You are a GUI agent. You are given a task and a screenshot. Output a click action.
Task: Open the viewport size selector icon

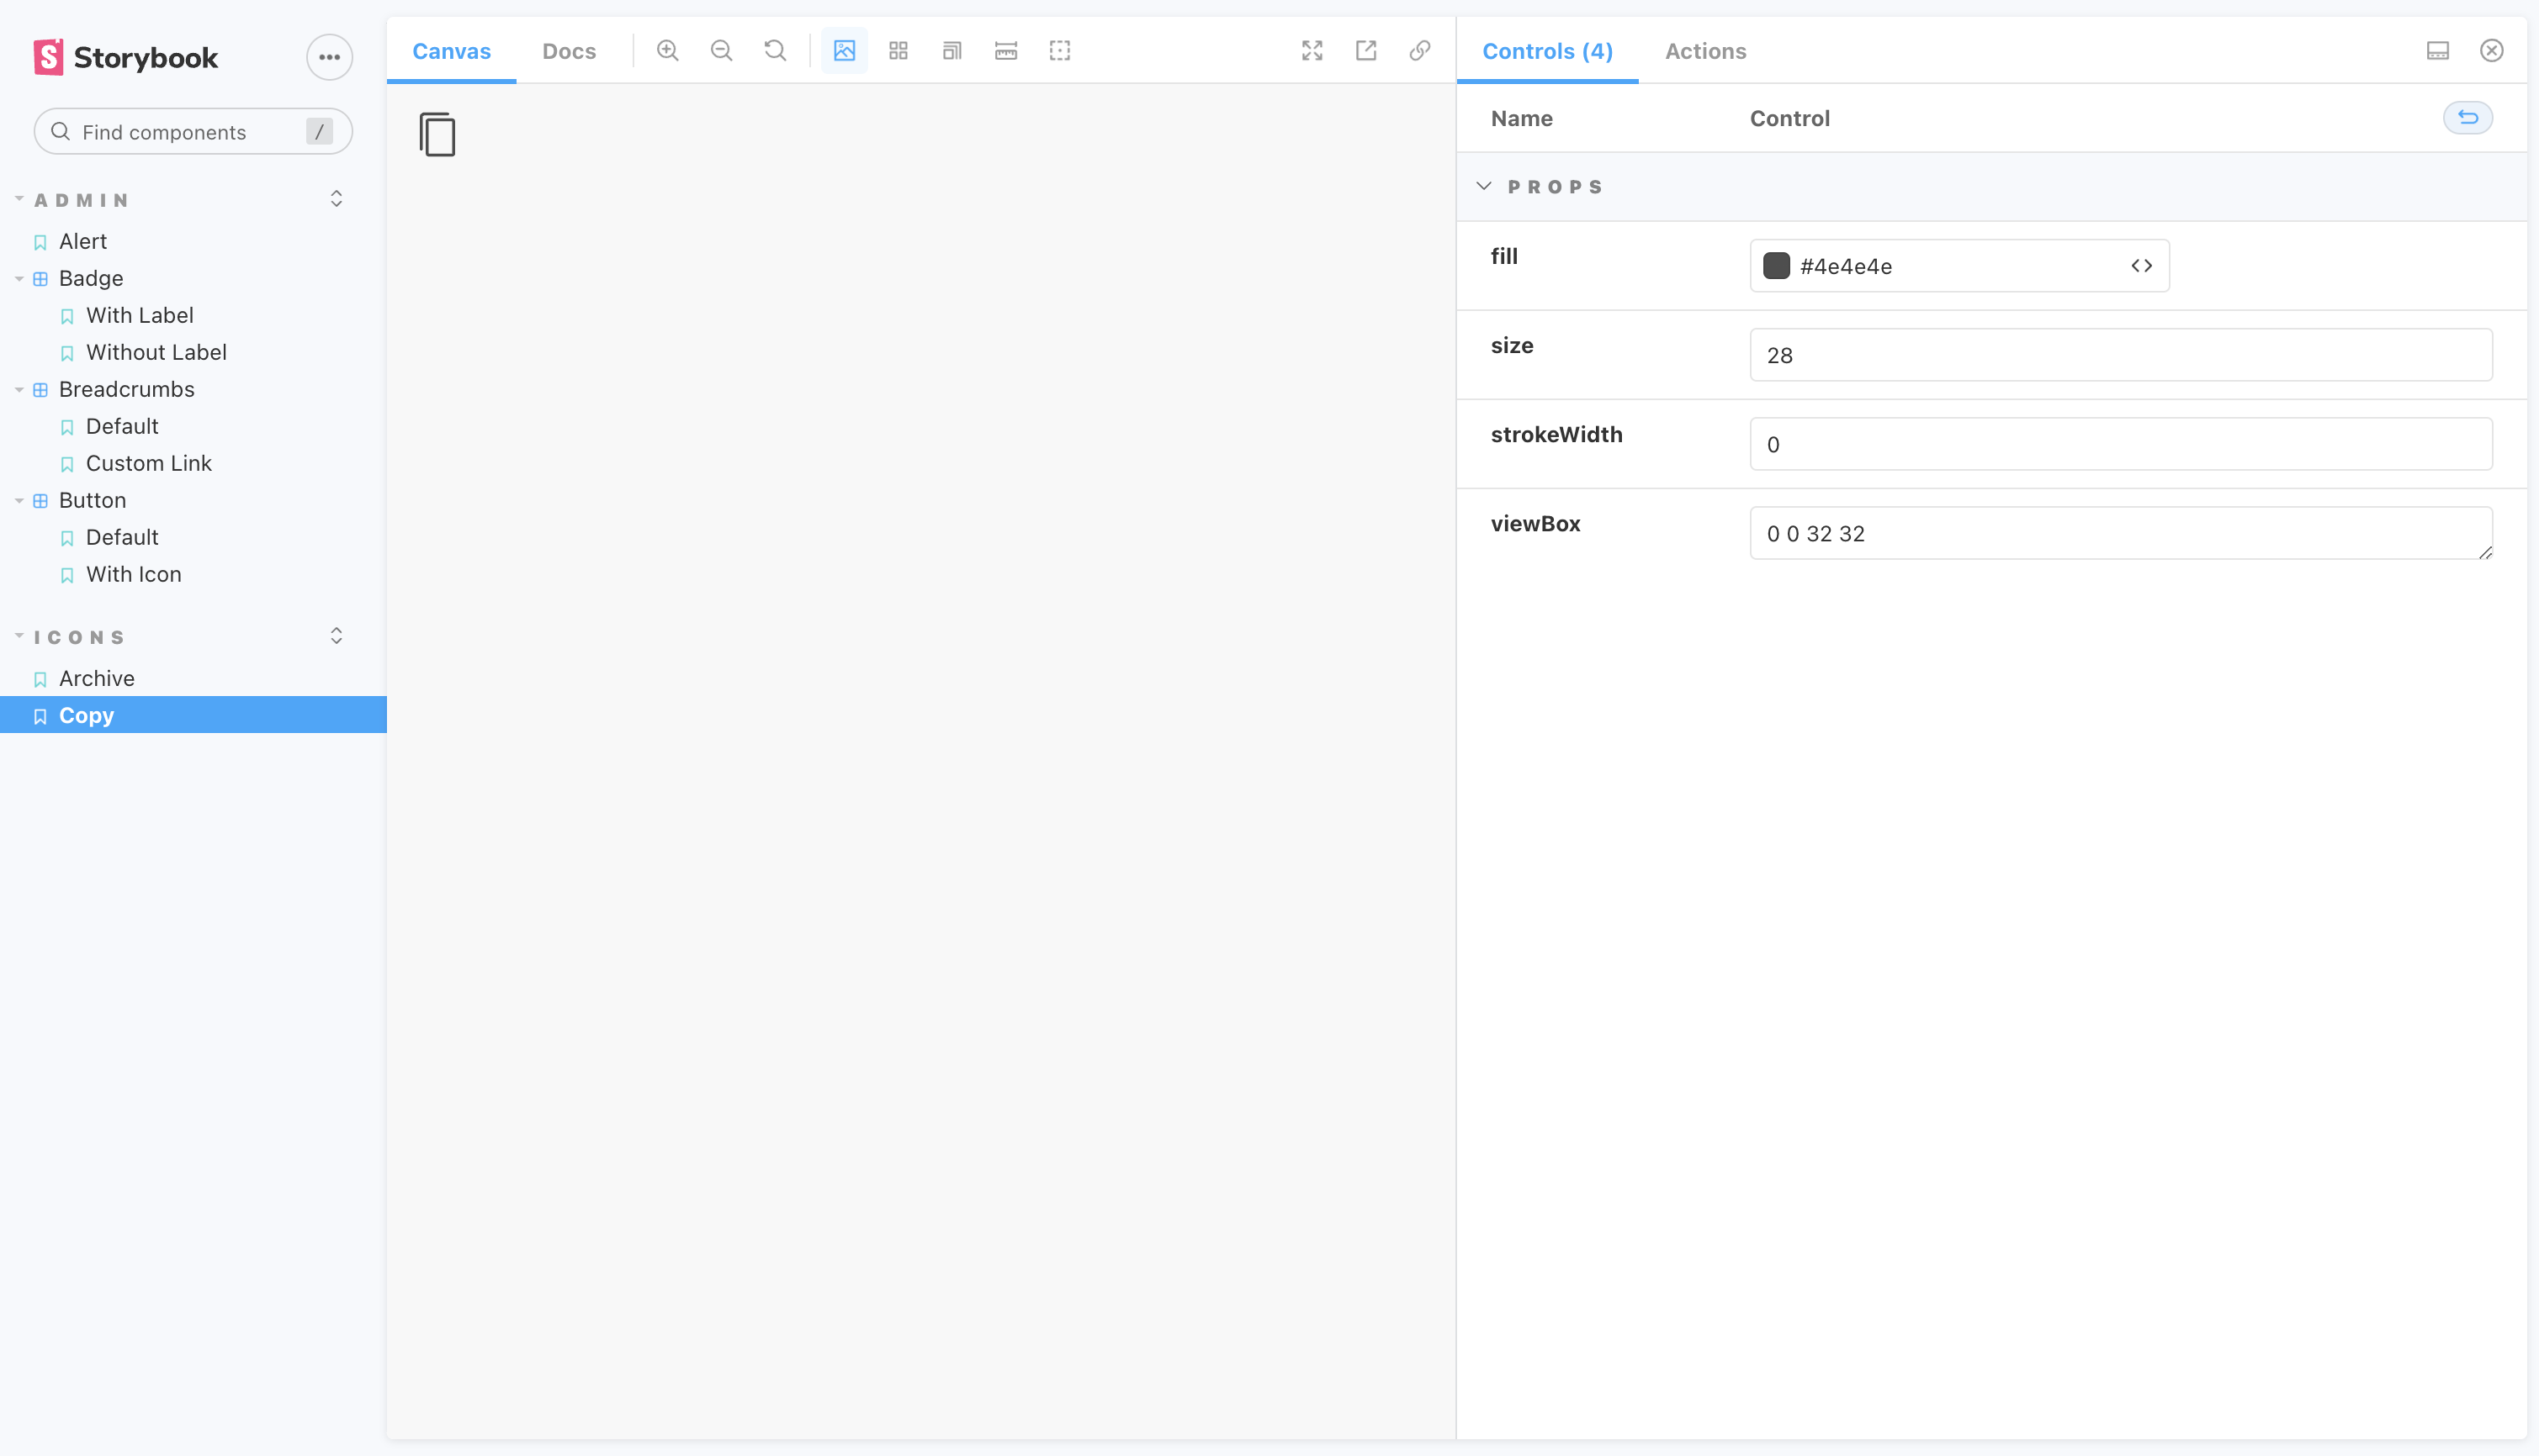[x=951, y=50]
